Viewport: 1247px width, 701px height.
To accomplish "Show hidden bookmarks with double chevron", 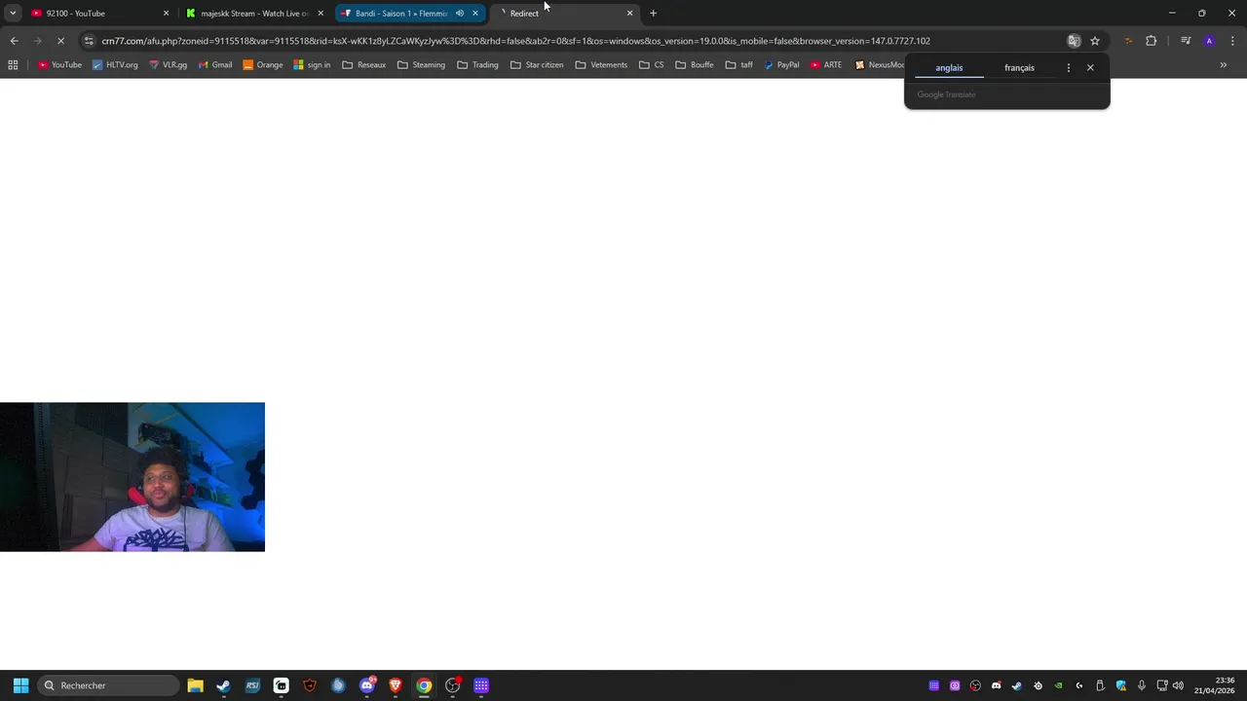I will coord(1223,65).
